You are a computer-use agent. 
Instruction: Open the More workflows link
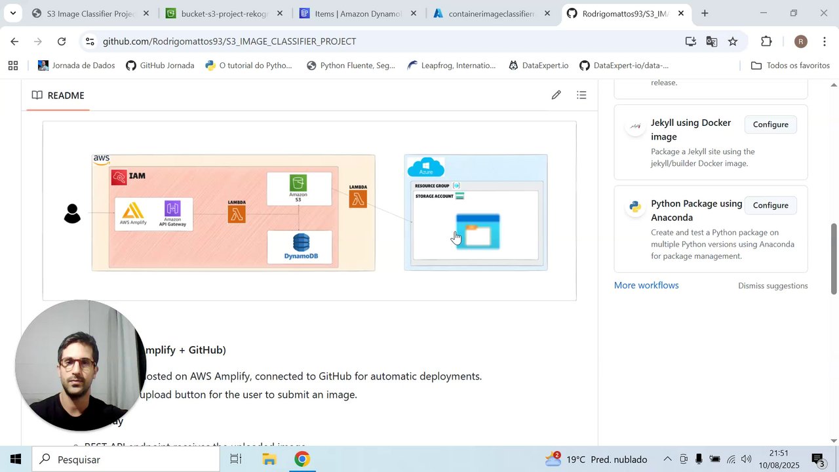tap(646, 285)
